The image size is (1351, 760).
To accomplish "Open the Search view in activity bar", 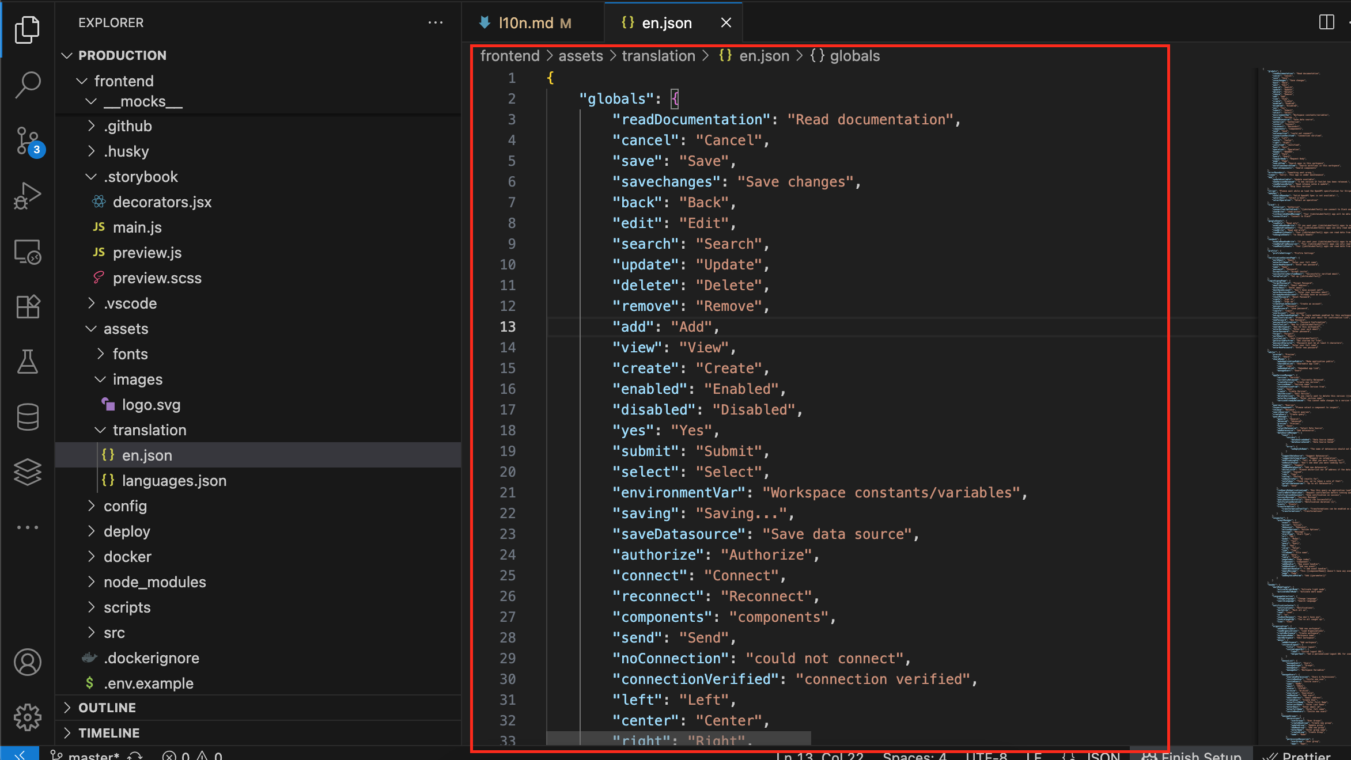I will pyautogui.click(x=27, y=85).
